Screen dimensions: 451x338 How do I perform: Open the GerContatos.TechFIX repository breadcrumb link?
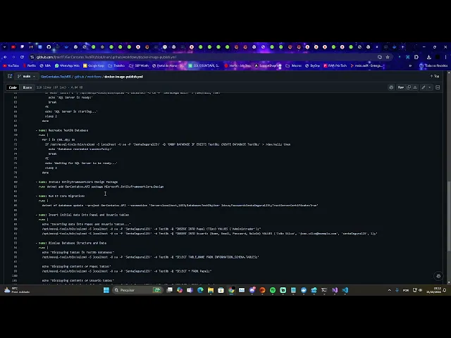coord(56,77)
